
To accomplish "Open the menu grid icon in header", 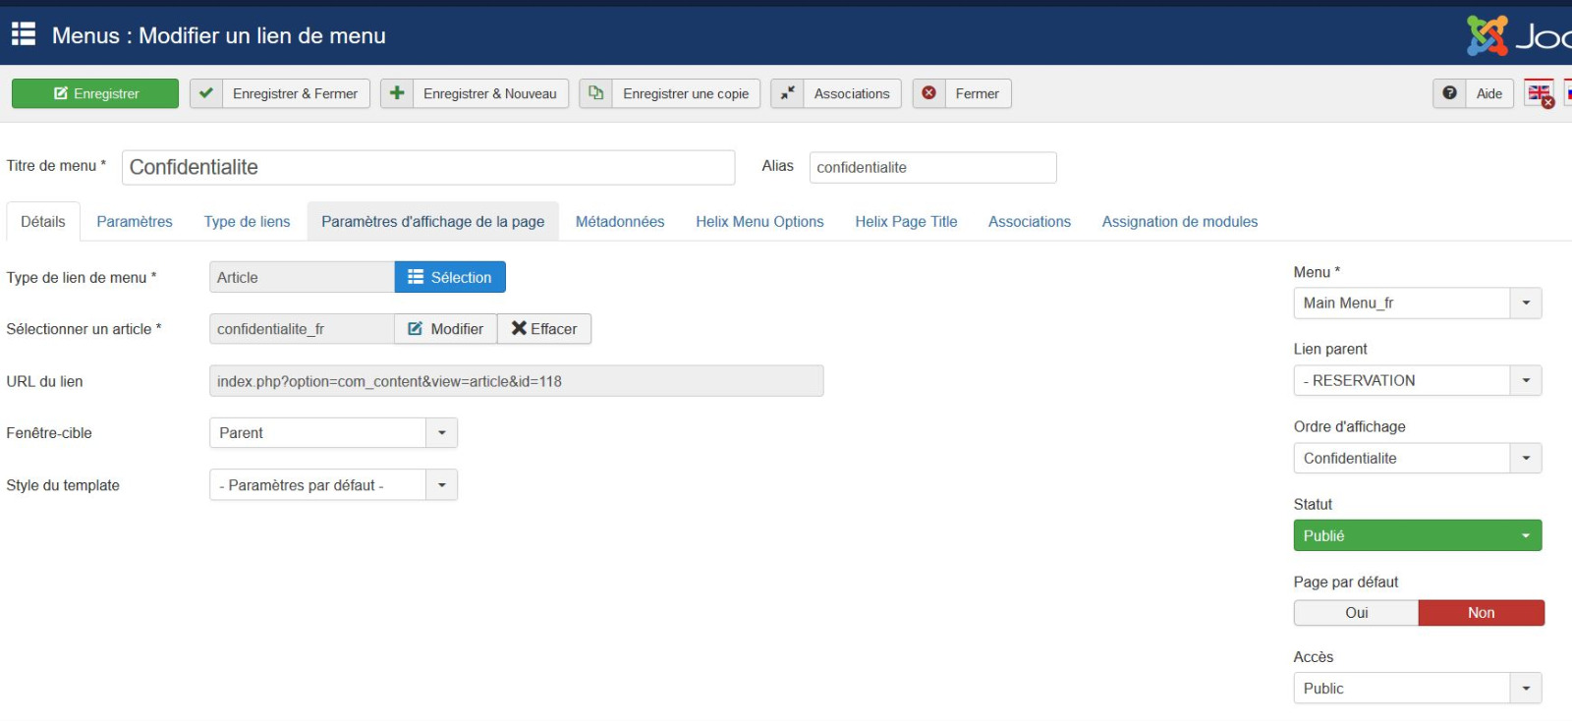I will pos(24,34).
